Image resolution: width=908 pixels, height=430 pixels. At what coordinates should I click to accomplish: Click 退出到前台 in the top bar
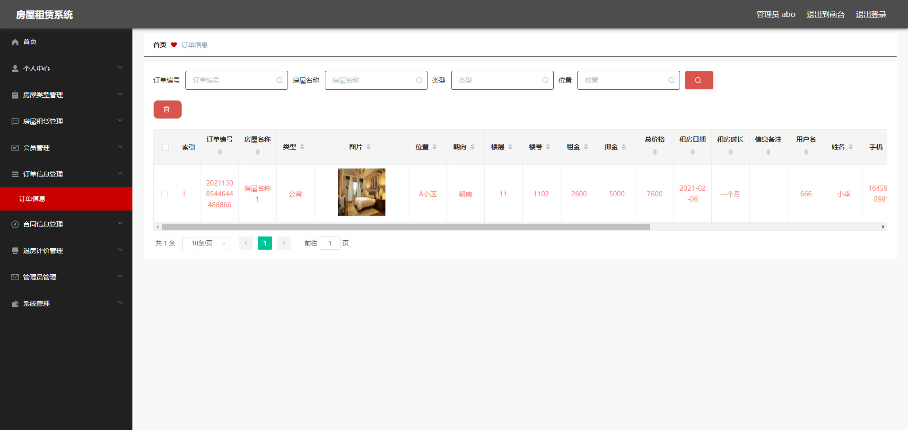click(x=825, y=15)
